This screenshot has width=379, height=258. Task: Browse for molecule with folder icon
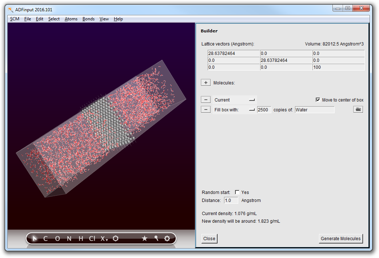358,110
